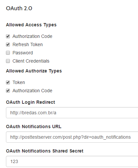Click Authorization Code label under Access Types
The image size is (138, 168).
click(x=32, y=36)
